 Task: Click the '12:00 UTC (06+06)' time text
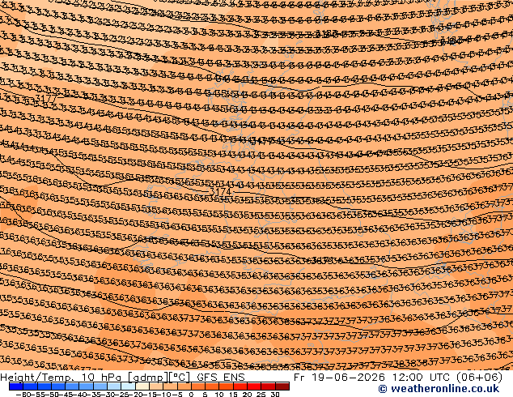pos(447,378)
